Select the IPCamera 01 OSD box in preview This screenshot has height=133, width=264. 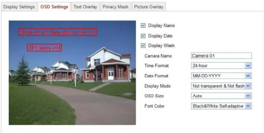point(45,48)
